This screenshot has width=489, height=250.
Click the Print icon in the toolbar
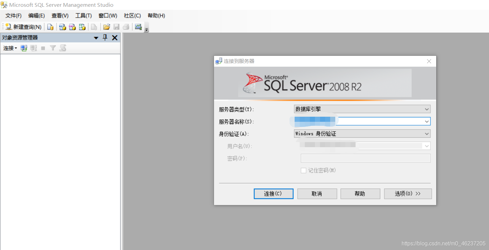(x=126, y=27)
